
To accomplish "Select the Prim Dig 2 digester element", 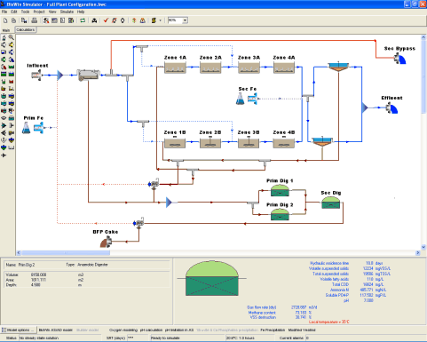I will [x=280, y=214].
